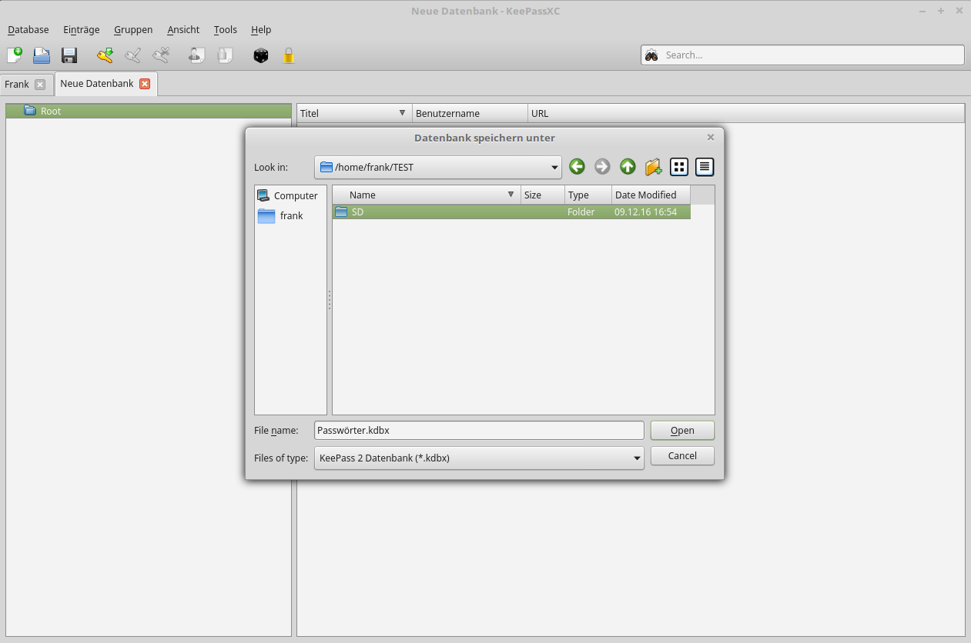Image resolution: width=971 pixels, height=643 pixels.
Task: Go to parent directory with up arrow
Action: [x=628, y=166]
